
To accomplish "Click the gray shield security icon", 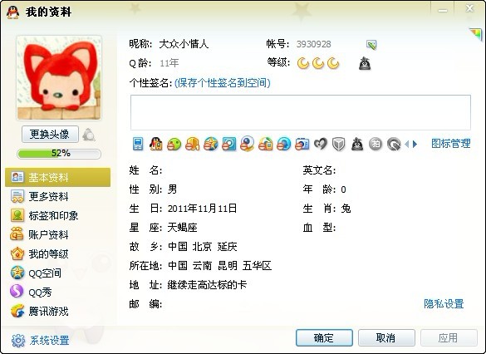I will [x=338, y=144].
